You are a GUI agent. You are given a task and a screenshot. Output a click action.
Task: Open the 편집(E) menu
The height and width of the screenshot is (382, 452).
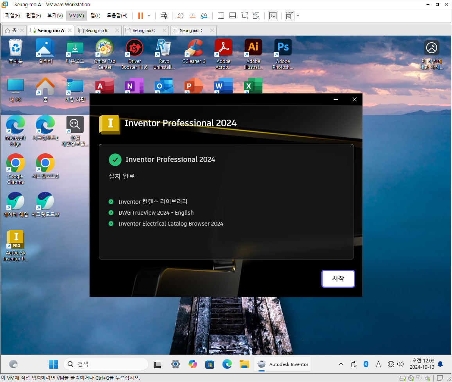34,16
